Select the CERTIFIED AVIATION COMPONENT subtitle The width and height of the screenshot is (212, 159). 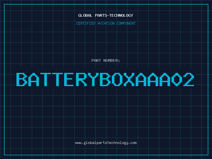[106, 23]
